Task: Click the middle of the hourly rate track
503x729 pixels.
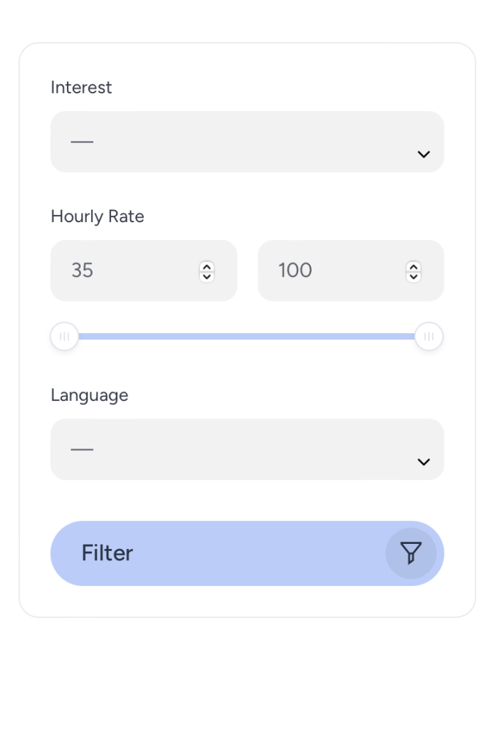Action: [247, 337]
